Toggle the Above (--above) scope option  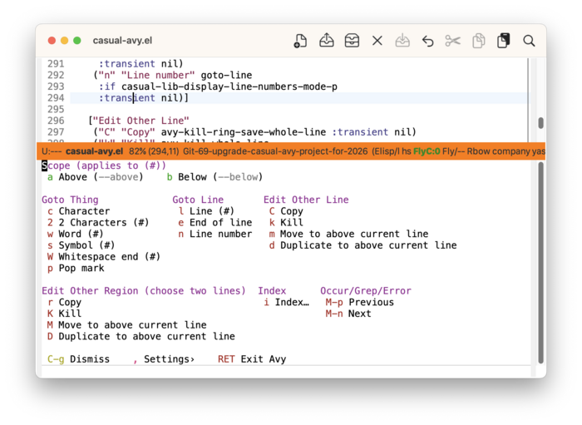pos(96,177)
